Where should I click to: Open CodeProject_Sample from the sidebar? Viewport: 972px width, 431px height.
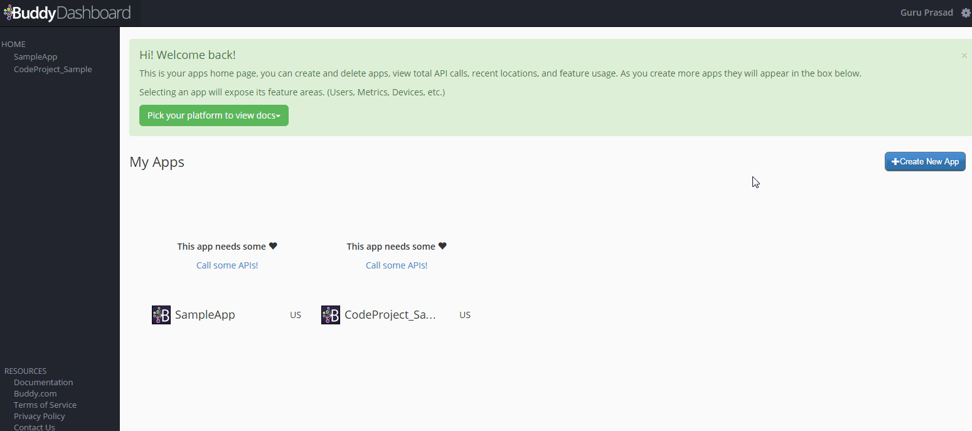tap(53, 70)
